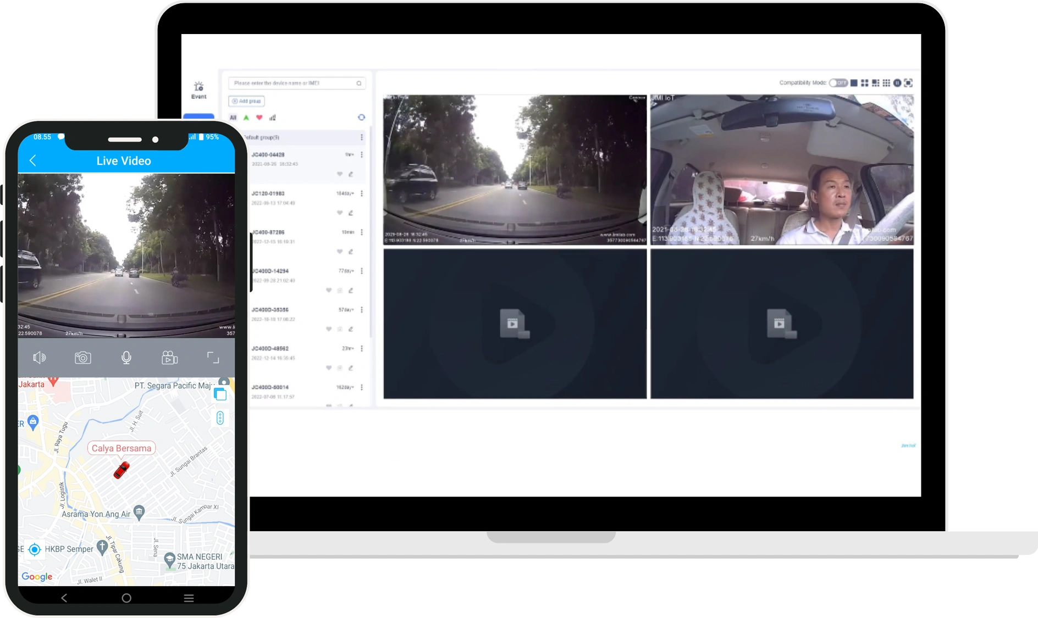The height and width of the screenshot is (618, 1038).
Task: Tap the speaker volume icon on phone
Action: 39,358
